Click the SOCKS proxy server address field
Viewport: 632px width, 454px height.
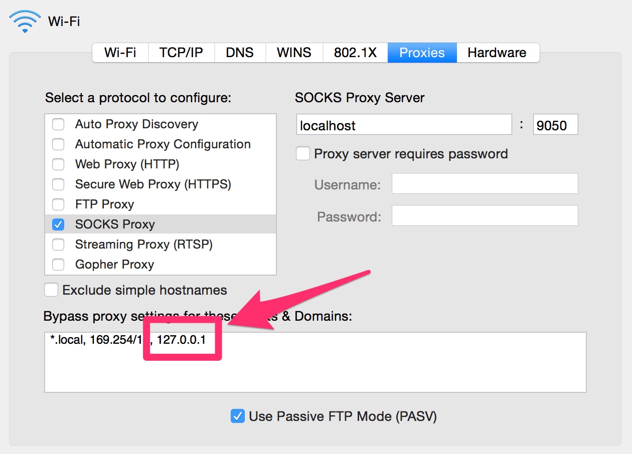(404, 125)
